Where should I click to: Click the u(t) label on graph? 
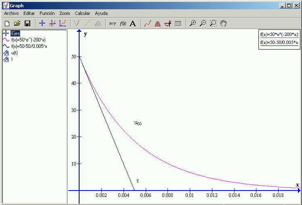click(138, 123)
